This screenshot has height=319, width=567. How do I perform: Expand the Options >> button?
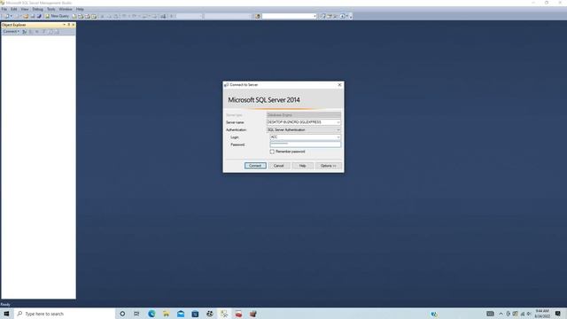[329, 166]
